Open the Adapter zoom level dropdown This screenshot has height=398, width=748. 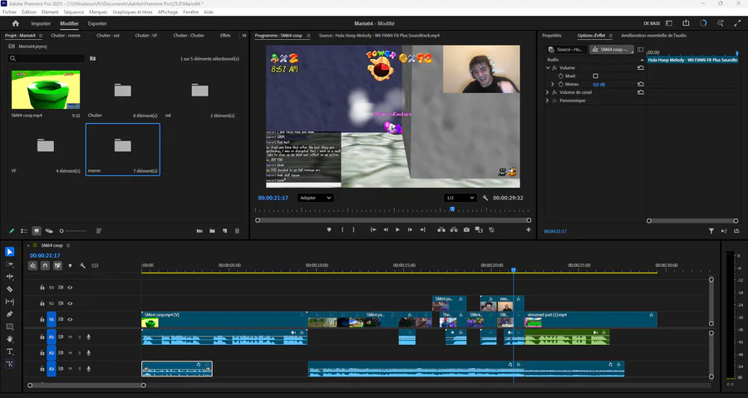click(315, 198)
